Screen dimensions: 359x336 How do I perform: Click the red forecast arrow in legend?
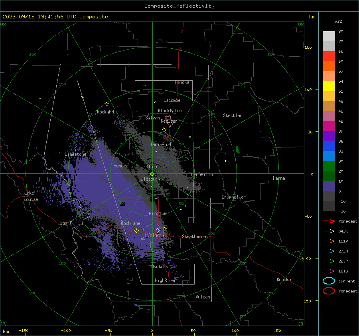pyautogui.click(x=329, y=221)
